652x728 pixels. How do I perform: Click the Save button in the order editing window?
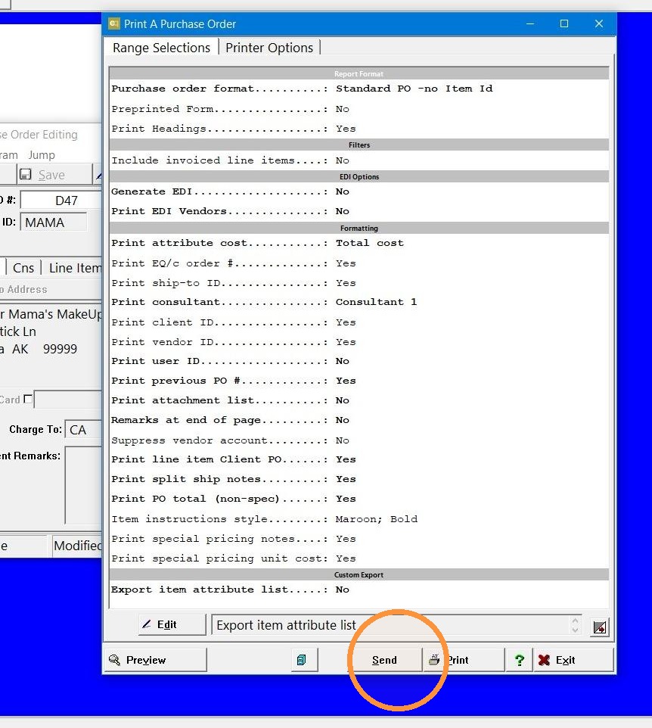coord(54,175)
